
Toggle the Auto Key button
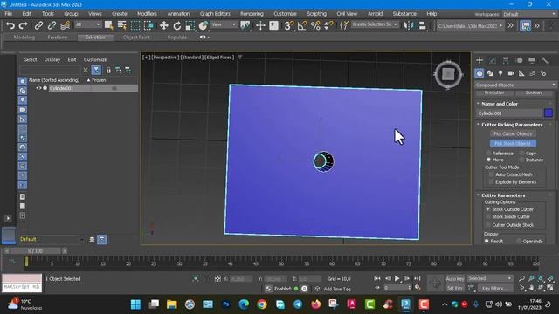455,279
